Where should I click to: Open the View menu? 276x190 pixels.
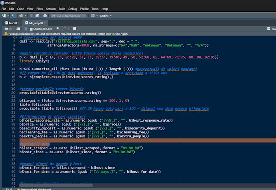pyautogui.click(x=30, y=9)
